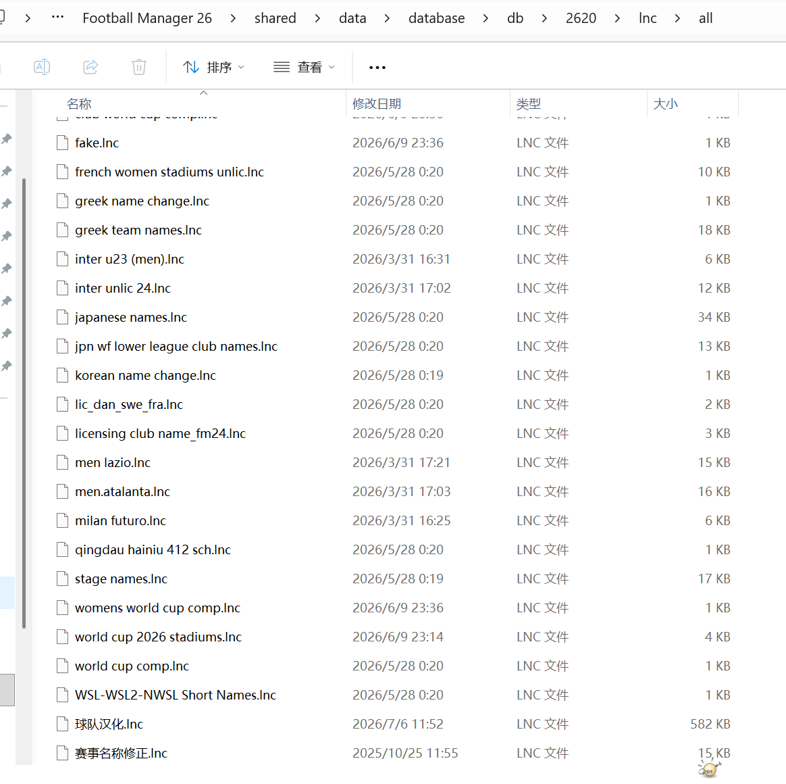Click file icon of men.atalanta.lnc
This screenshot has height=784, width=786.
pyautogui.click(x=62, y=492)
